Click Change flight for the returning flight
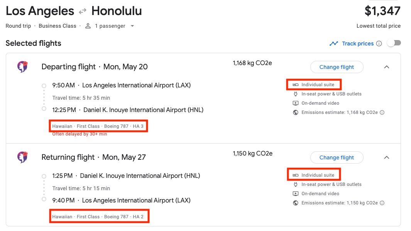Viewport: 411px width, 231px height. click(337, 157)
